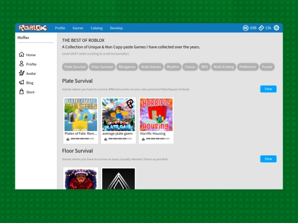Select the Puzzle category chip
Image resolution: width=298 pixels, height=223 pixels.
click(267, 67)
